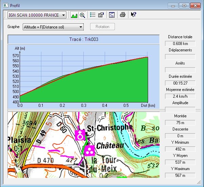Click the 530 label on altitude axis
The image size is (204, 187).
16,76
